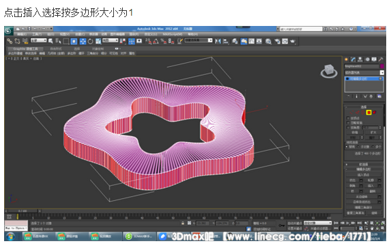This screenshot has height=248, width=391.
Task: Toggle the Percent Snap tool
Action: (164, 41)
